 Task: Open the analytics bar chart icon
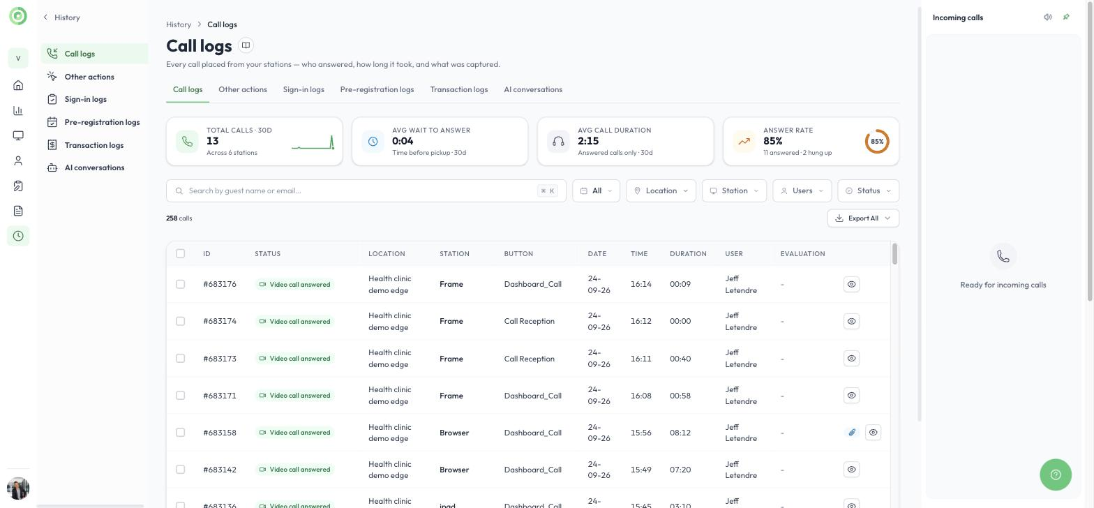(x=18, y=110)
